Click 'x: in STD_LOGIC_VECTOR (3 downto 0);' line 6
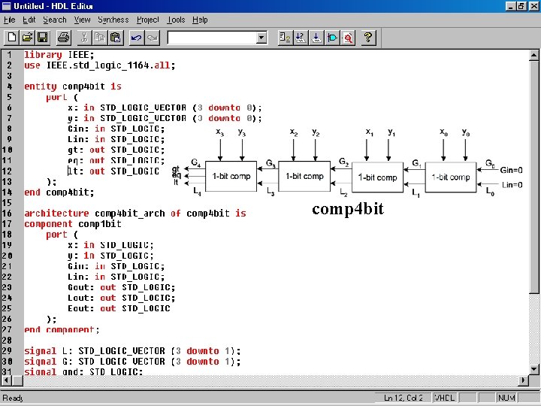This screenshot has height=406, width=541. pyautogui.click(x=165, y=108)
